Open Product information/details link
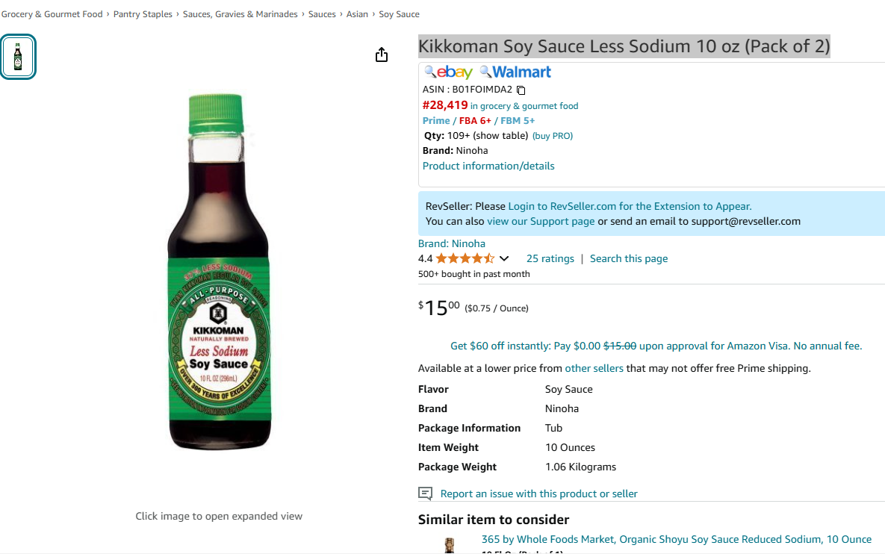The width and height of the screenshot is (885, 554). 488,166
